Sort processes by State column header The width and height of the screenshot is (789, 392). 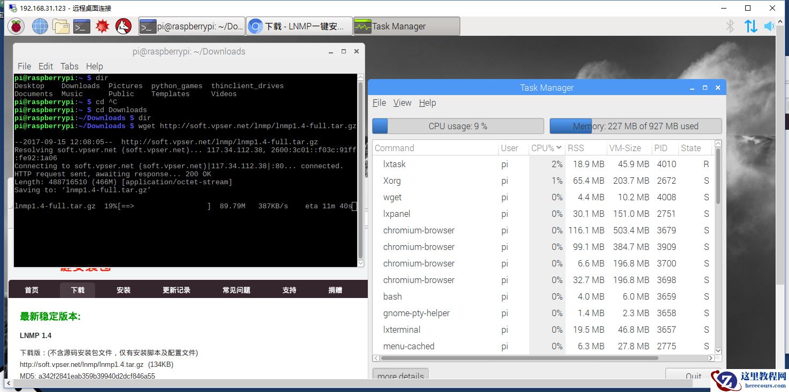[x=695, y=148]
